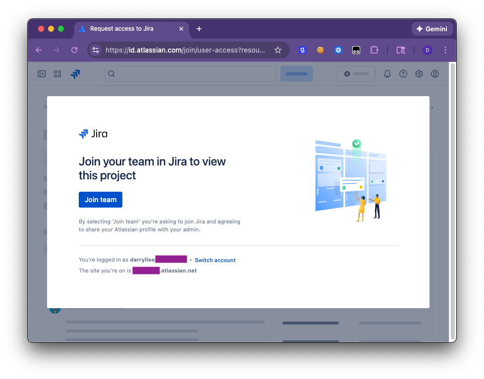
Task: Open Chrome three-dot menu
Action: 445,50
